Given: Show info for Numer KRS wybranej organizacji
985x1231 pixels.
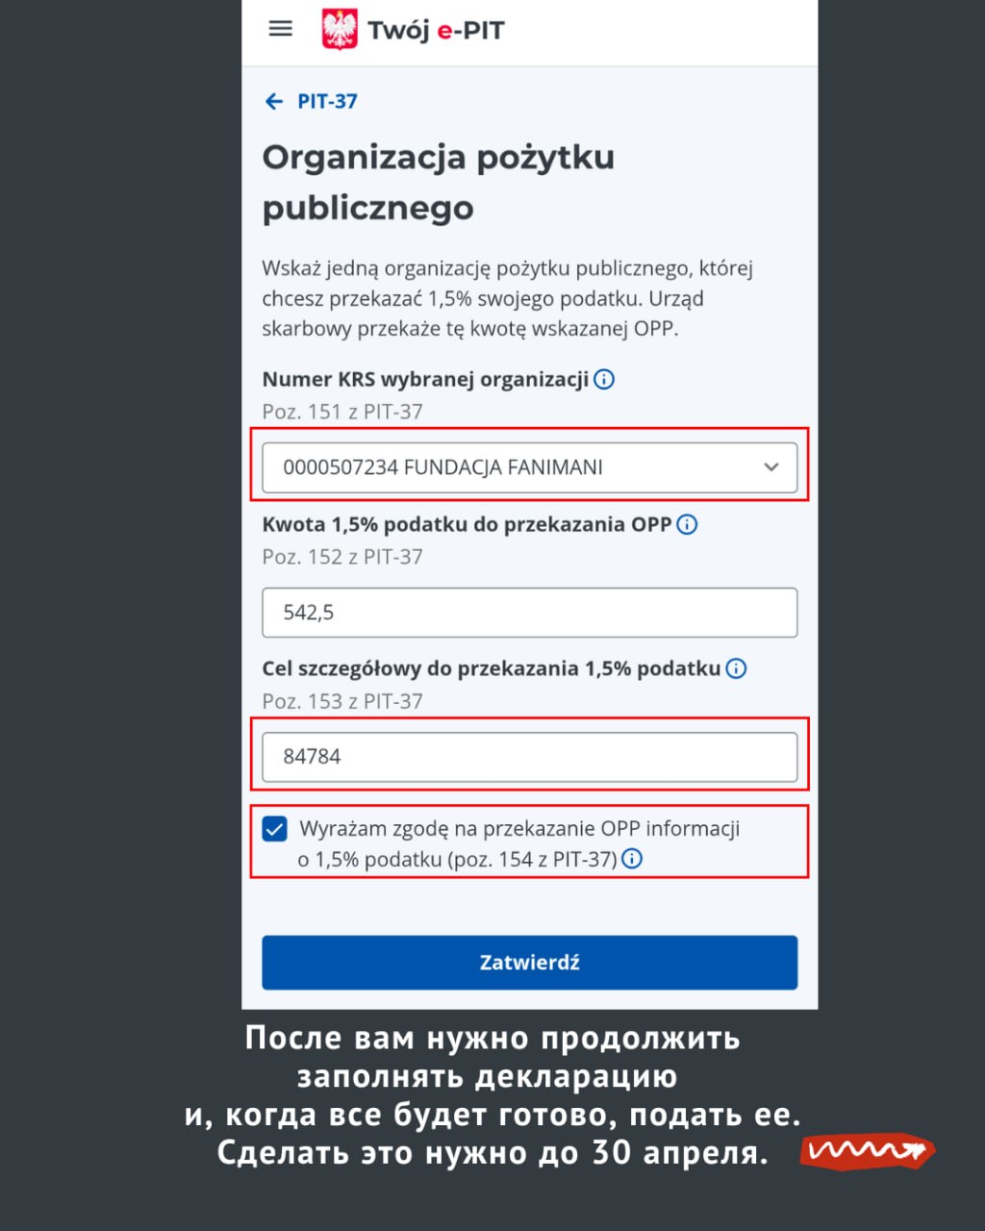Looking at the screenshot, I should (604, 380).
